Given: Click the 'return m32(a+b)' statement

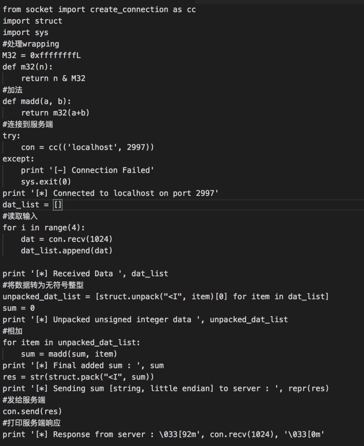Looking at the screenshot, I should [55, 113].
